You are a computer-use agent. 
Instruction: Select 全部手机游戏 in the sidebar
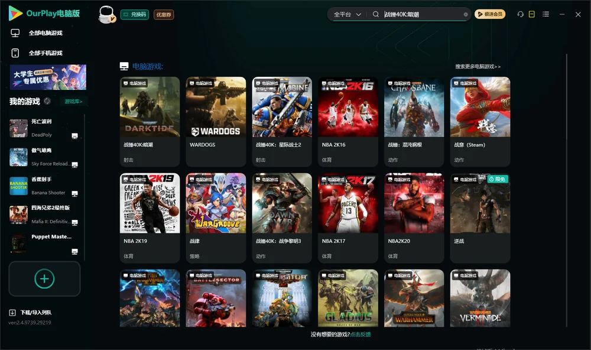click(x=37, y=53)
